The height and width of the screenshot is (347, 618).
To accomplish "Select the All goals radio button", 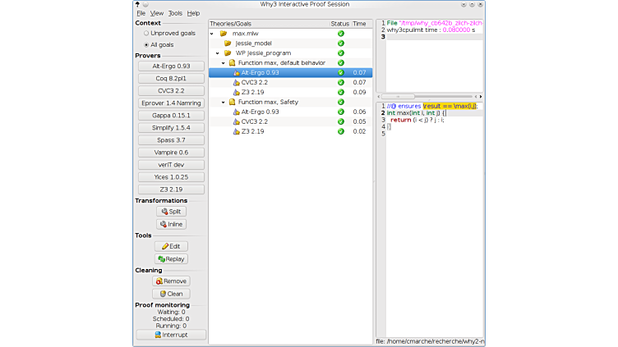I will click(146, 44).
